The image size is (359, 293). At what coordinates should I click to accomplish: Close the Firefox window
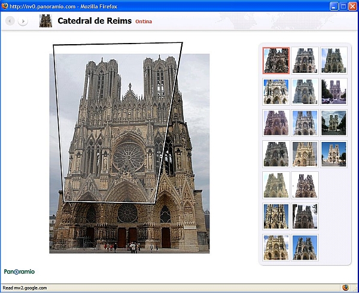(x=352, y=7)
